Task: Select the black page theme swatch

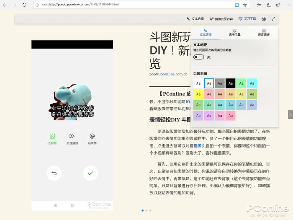Action: [x=230, y=83]
